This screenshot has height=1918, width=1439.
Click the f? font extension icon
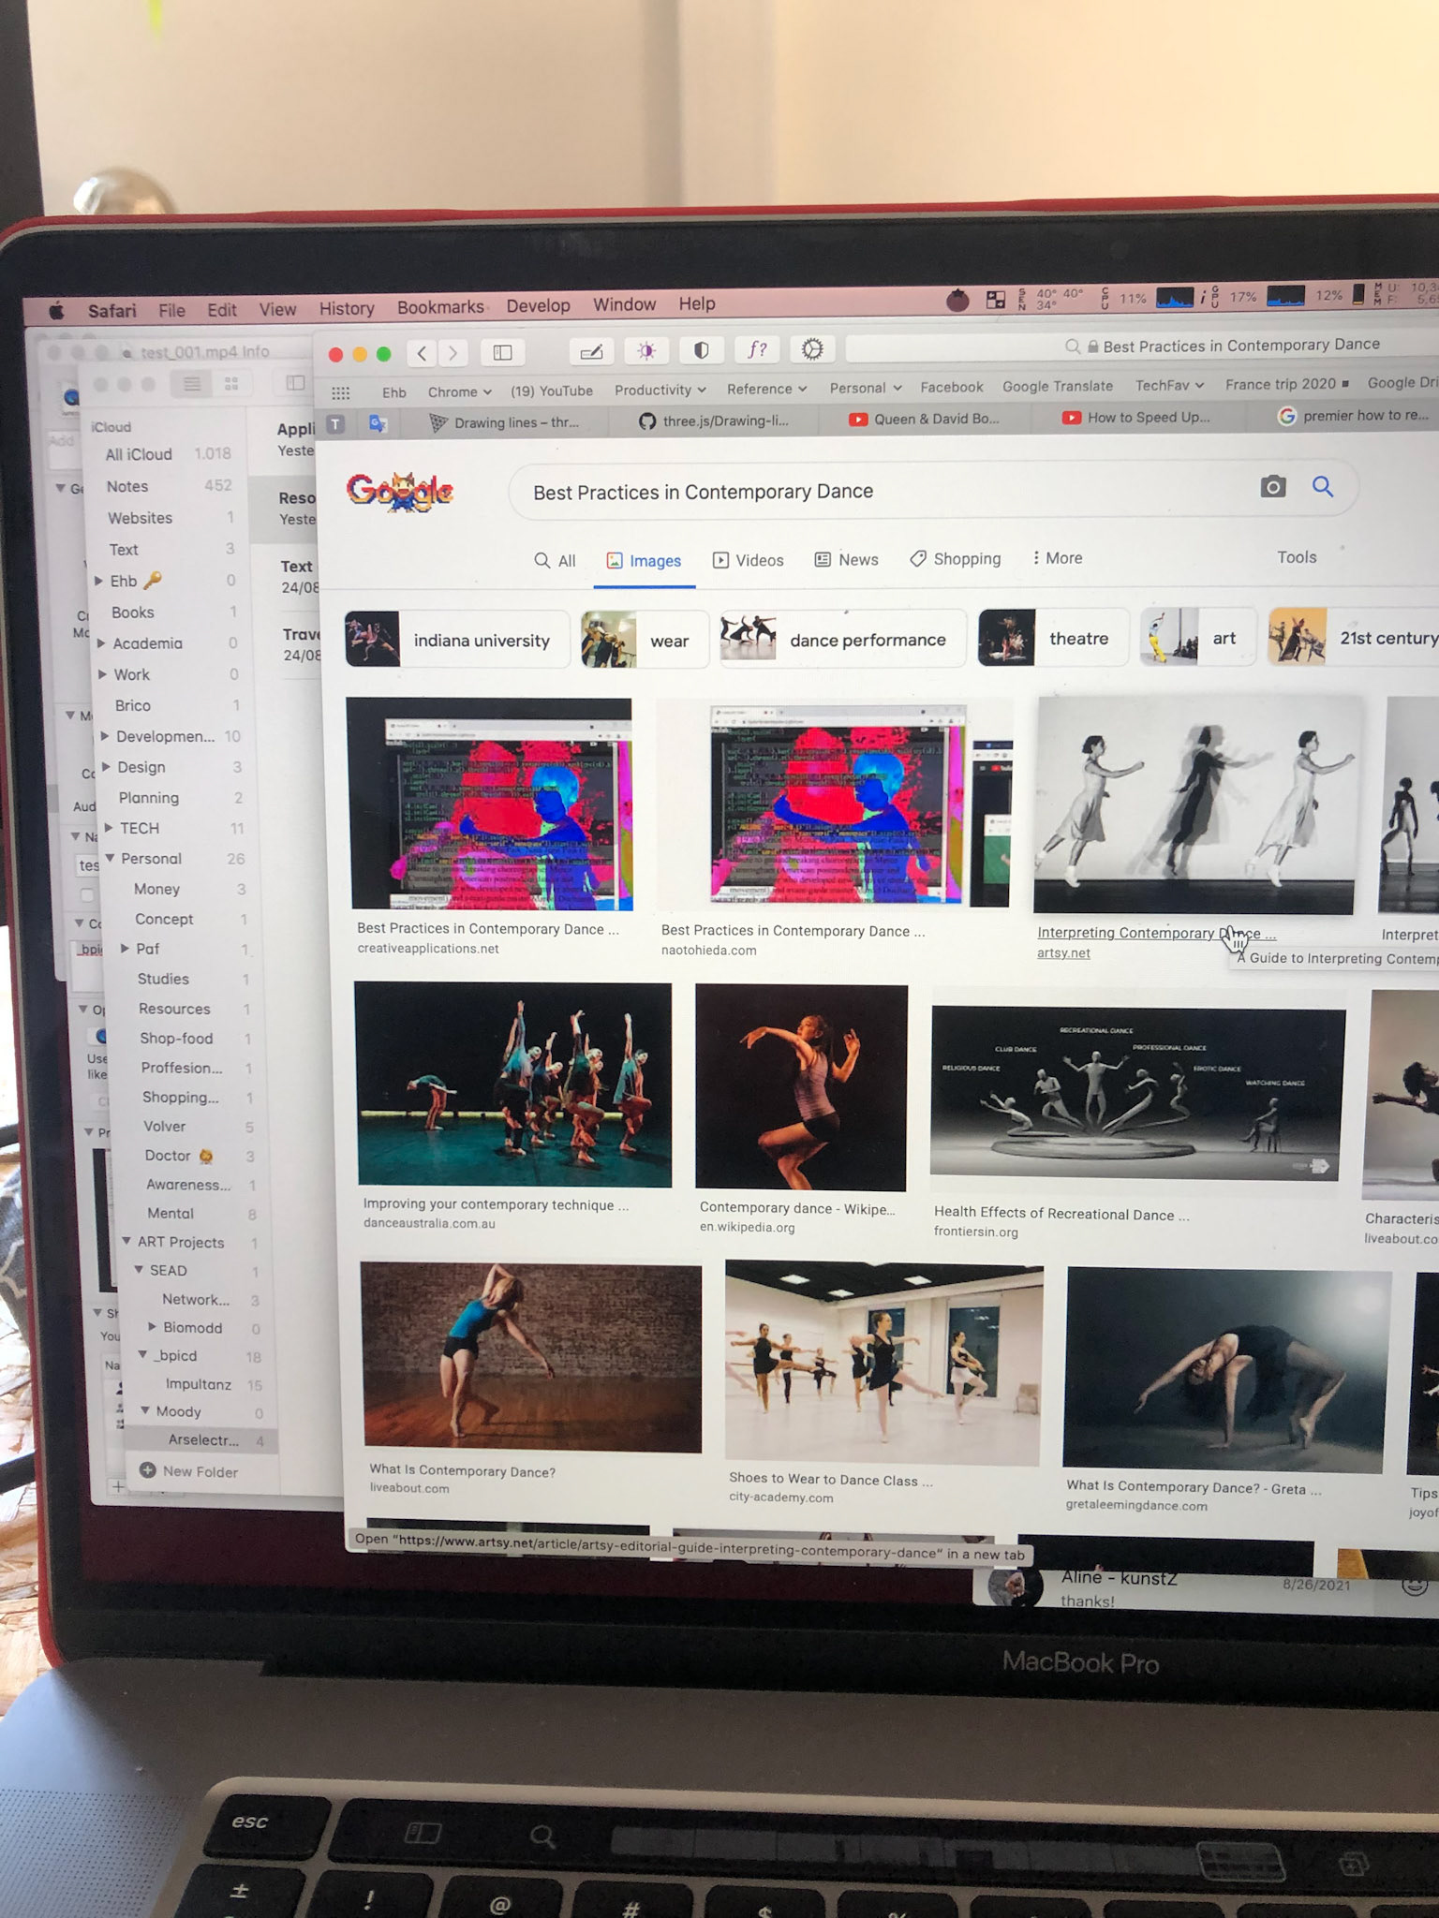[x=757, y=349]
